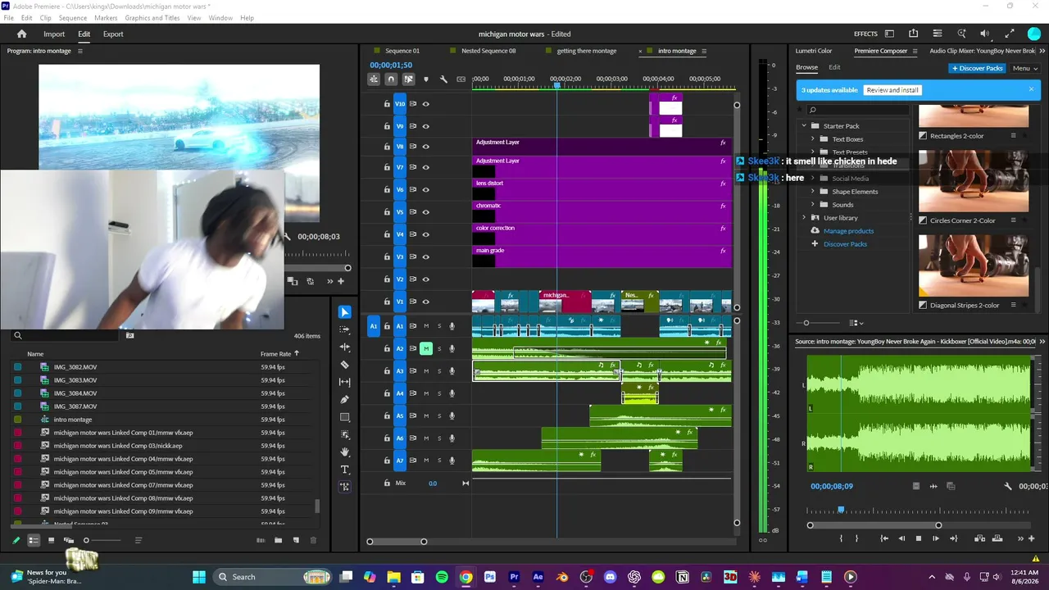This screenshot has width=1049, height=590.
Task: Open the Sequence menu
Action: (73, 18)
